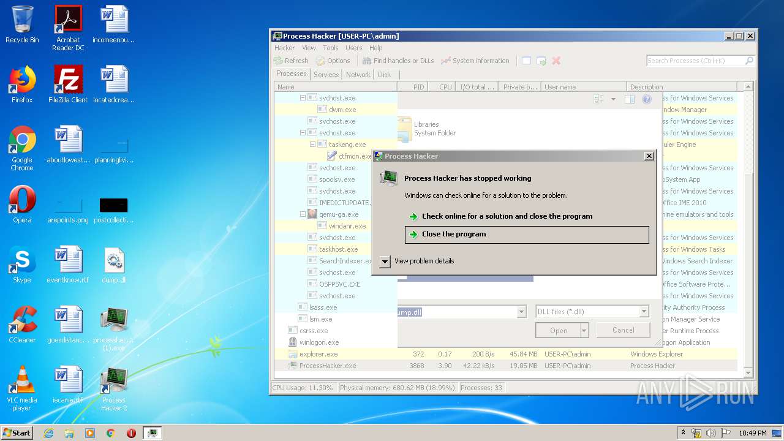The height and width of the screenshot is (441, 784).
Task: Open the view options dropdown arrow
Action: [613, 99]
